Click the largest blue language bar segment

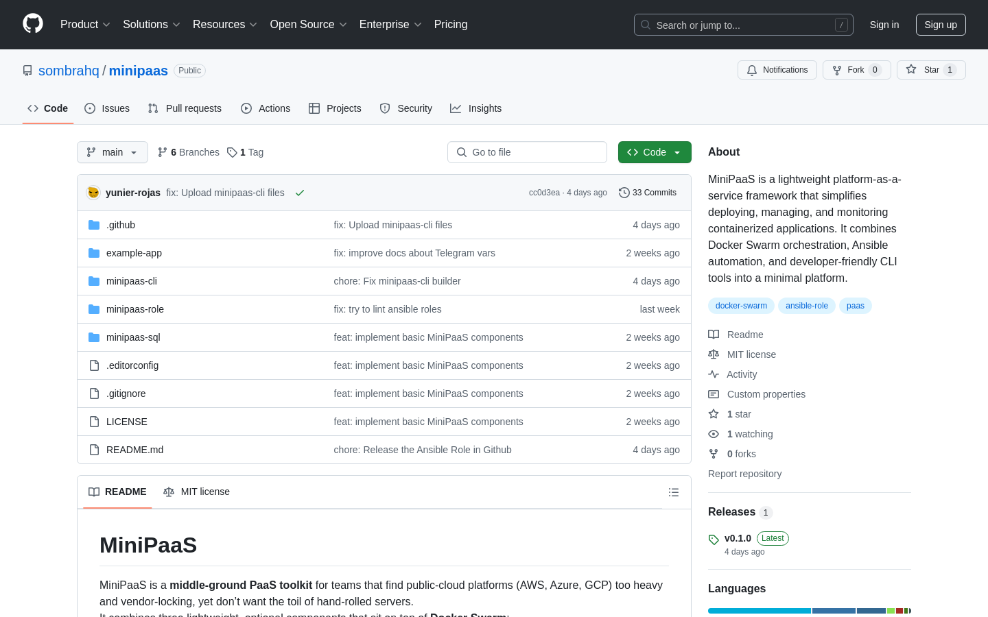coord(760,611)
